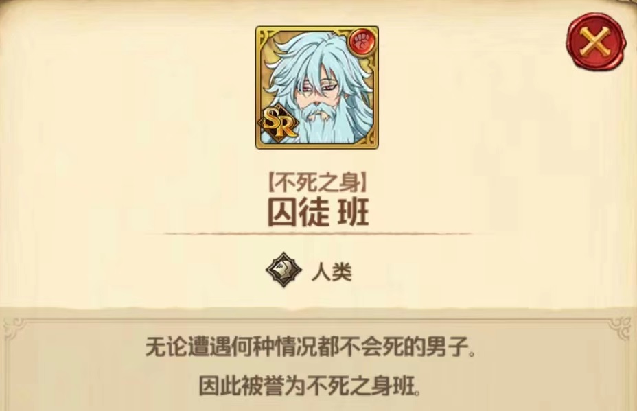Tap the character's eyes in the portrait
Image resolution: width=637 pixels, height=411 pixels.
click(317, 86)
